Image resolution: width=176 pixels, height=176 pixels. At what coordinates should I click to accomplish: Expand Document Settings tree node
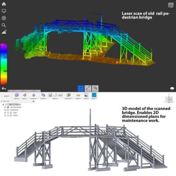click(5, 107)
